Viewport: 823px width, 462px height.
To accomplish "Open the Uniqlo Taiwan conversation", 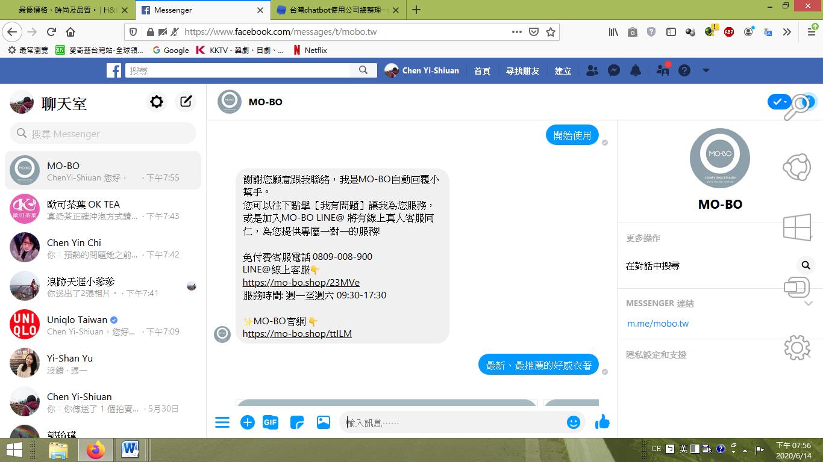I will click(x=103, y=325).
